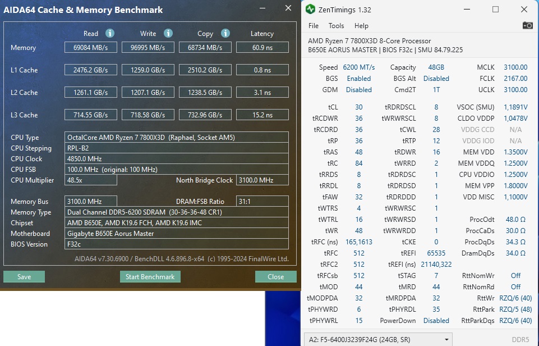Screen dimensions: 539x346
Task: Click the MEM VDD 1.3500V value
Action: (x=515, y=152)
